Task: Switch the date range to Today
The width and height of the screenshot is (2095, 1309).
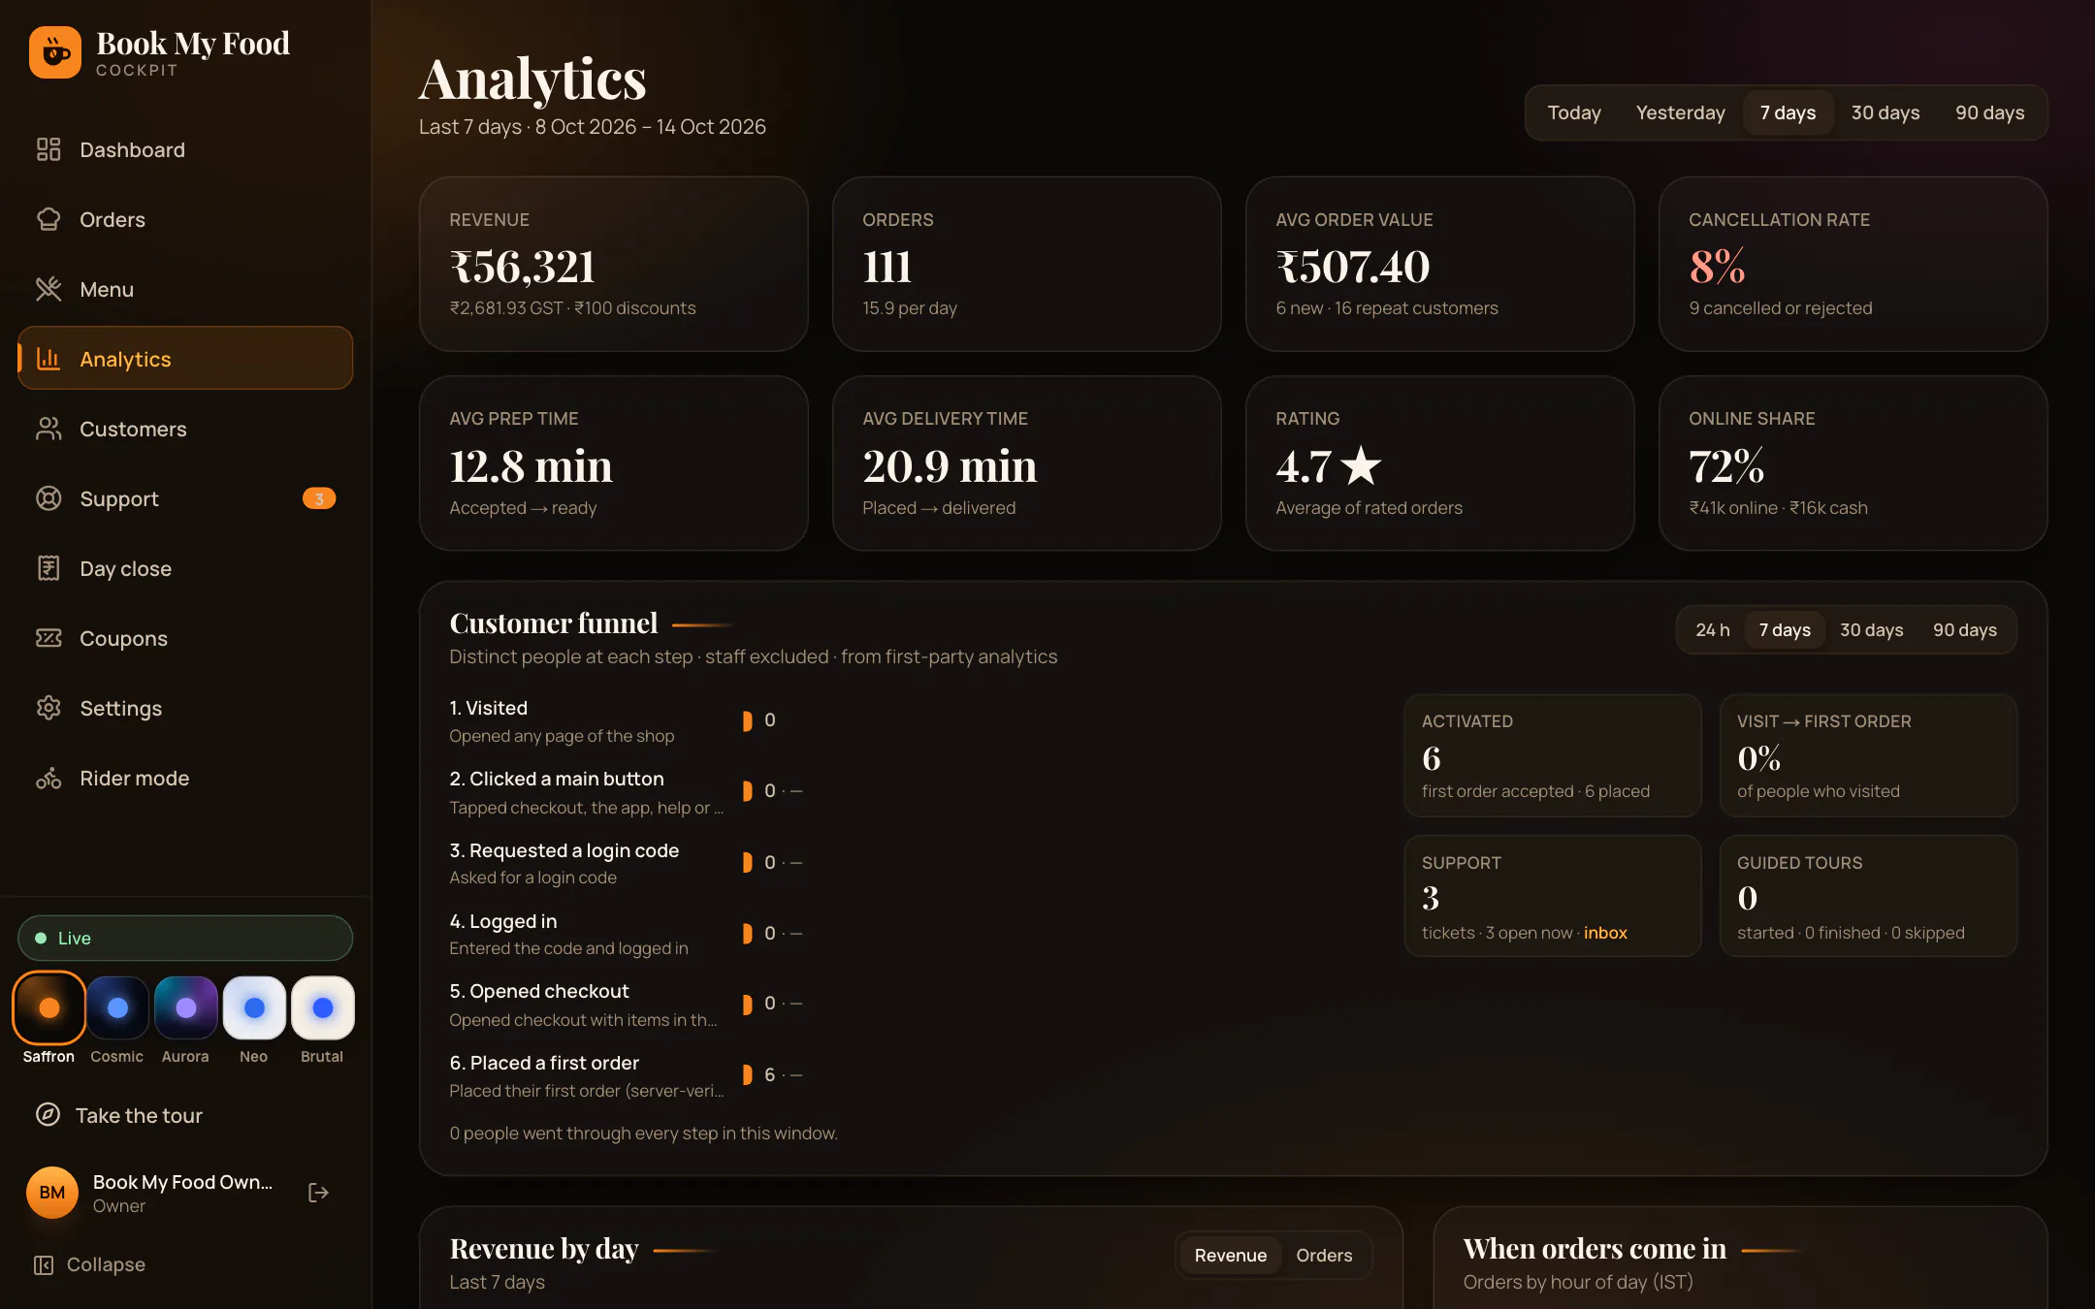Action: (x=1573, y=112)
